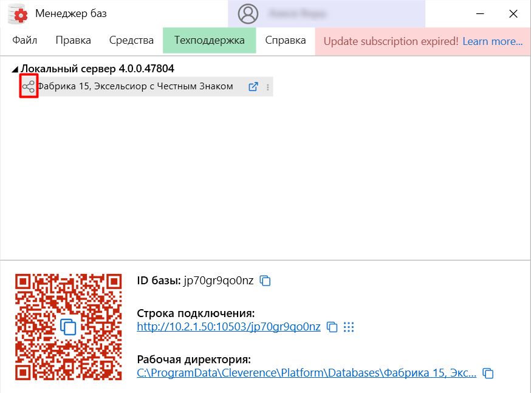This screenshot has height=393, width=531.
Task: Click dotted grid icon next to connection string
Action: (x=348, y=327)
